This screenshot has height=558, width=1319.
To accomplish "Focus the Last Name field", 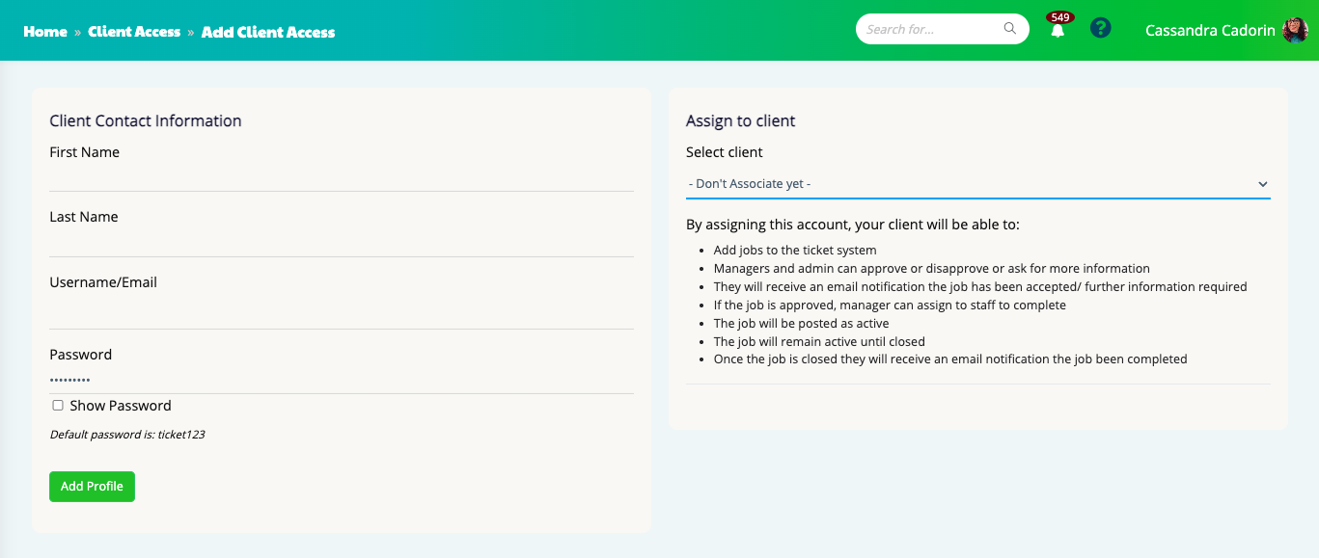I will point(342,242).
